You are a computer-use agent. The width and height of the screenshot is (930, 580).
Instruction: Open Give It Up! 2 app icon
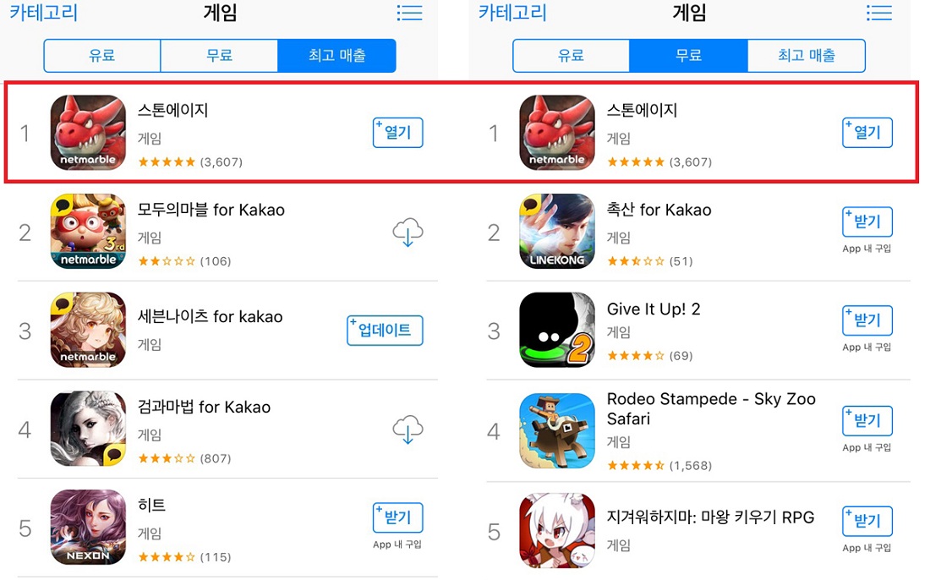(557, 330)
